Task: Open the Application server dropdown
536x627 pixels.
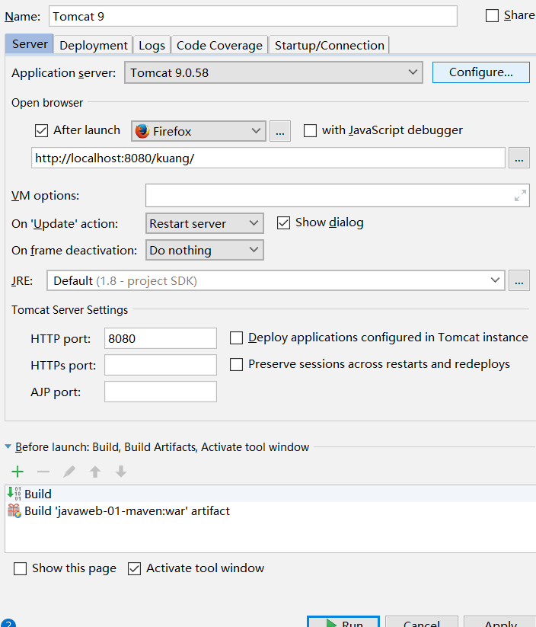Action: (273, 72)
